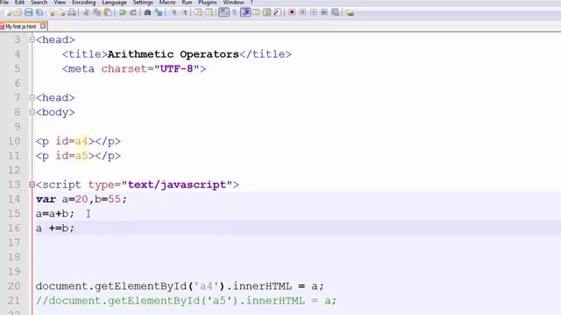The width and height of the screenshot is (561, 315).
Task: Click the Copy toolbar icon
Action: pos(97,13)
